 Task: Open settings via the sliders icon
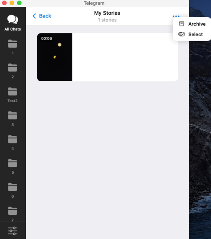click(x=13, y=231)
